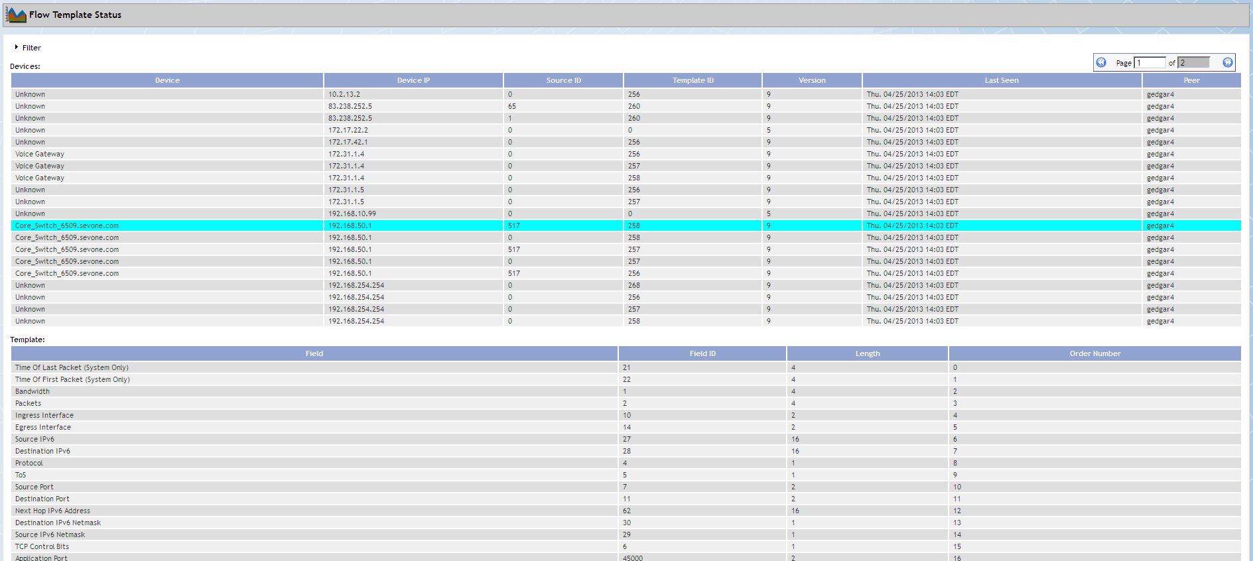The image size is (1253, 561).
Task: Click the total pages field showing 2
Action: tap(1194, 62)
